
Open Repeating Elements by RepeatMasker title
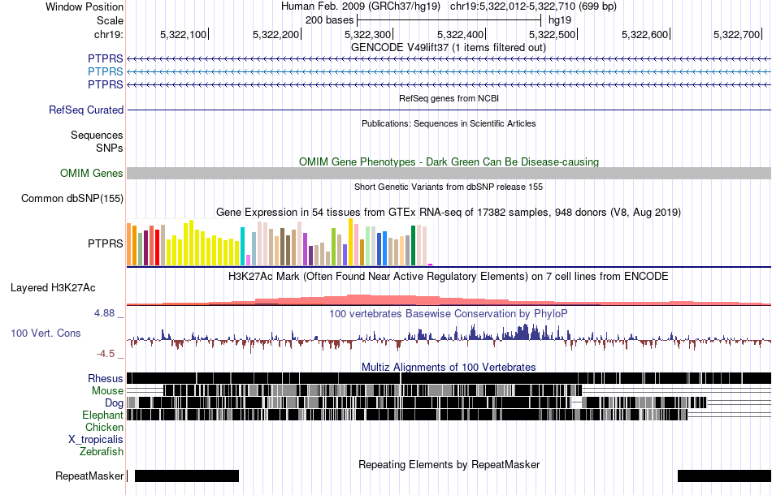pos(449,464)
